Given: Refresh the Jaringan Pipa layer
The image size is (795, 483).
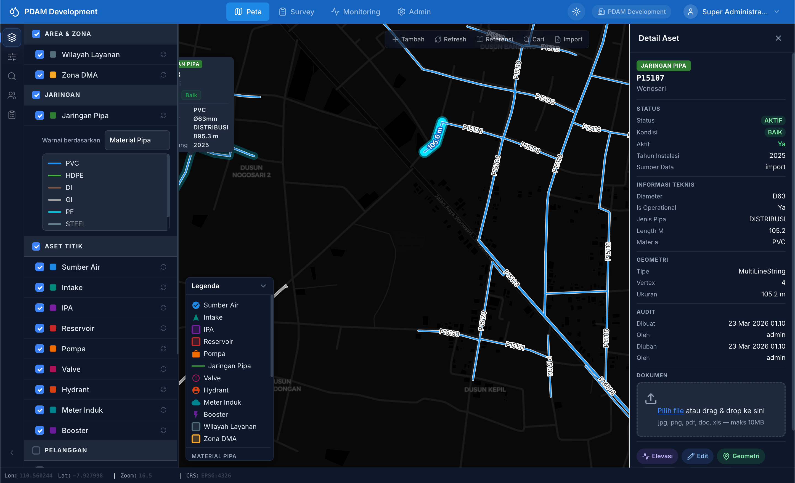Looking at the screenshot, I should tap(163, 116).
